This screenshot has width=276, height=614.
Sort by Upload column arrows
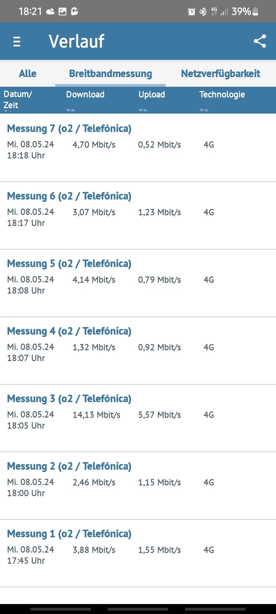coord(143,110)
